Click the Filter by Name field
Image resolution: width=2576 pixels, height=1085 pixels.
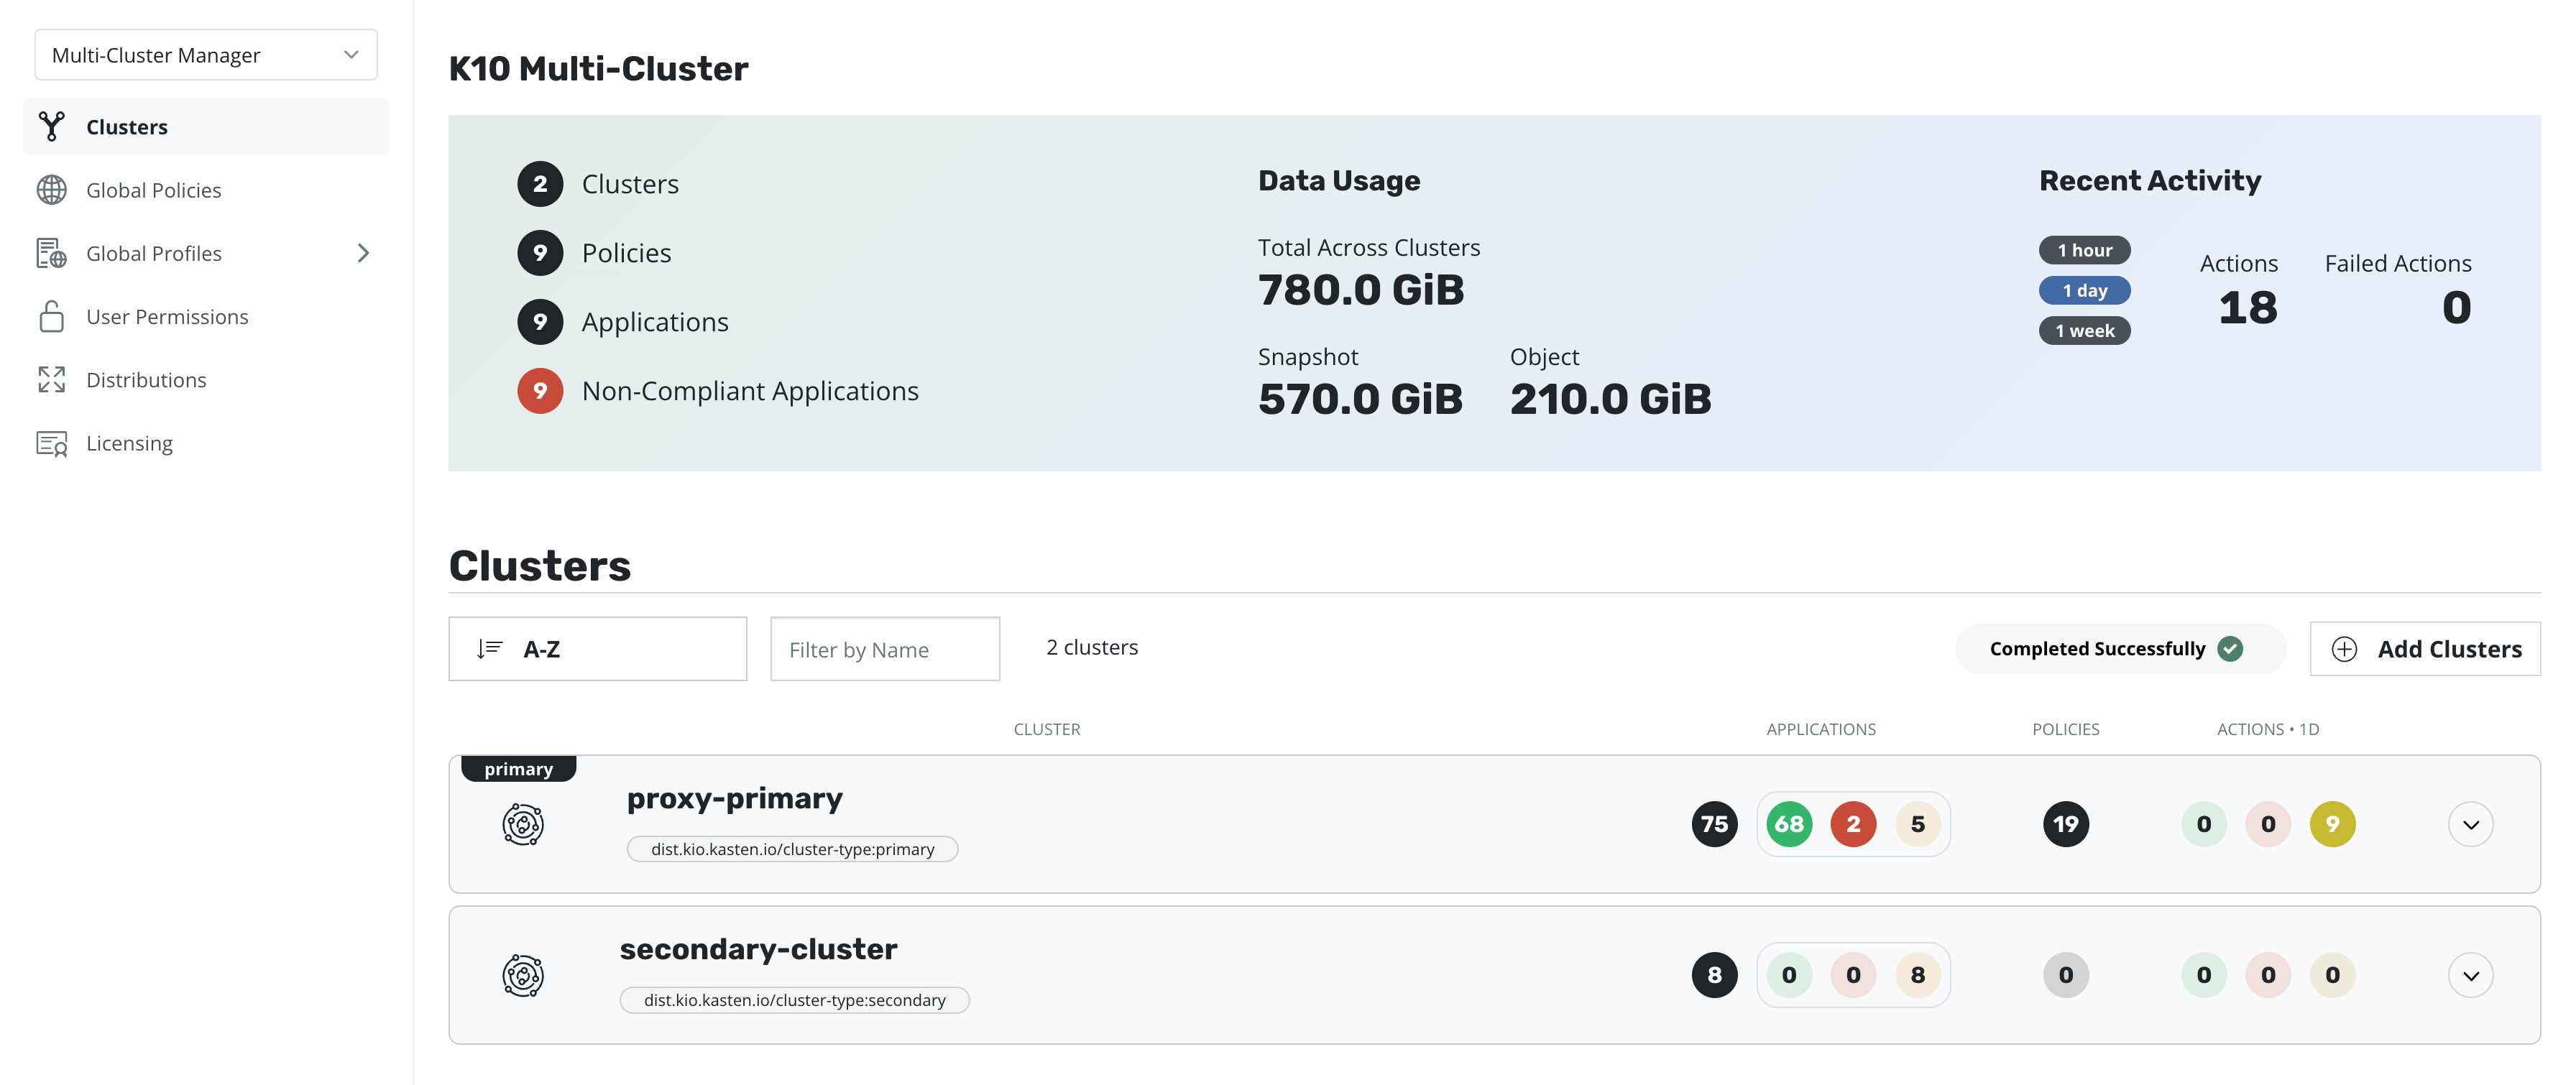point(884,649)
